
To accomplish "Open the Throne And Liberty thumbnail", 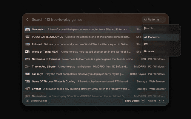I will tap(27, 66).
